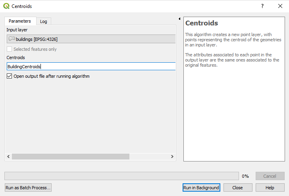Open the Input layer buildings dropdown

click(91, 39)
